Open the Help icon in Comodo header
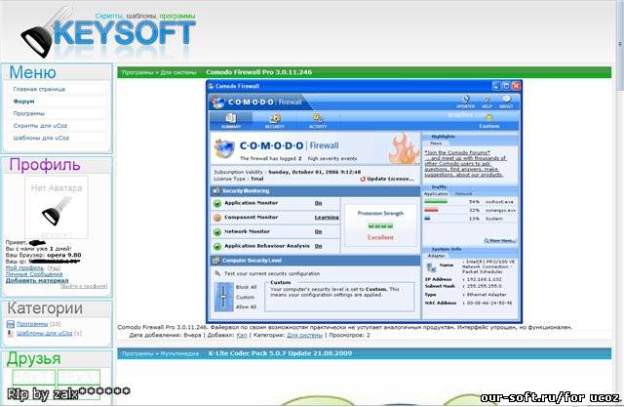The height and width of the screenshot is (407, 624). (x=487, y=99)
